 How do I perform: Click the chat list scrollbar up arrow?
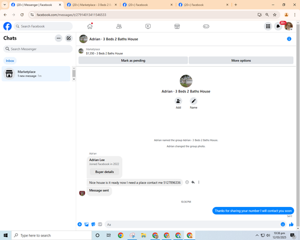point(74,68)
